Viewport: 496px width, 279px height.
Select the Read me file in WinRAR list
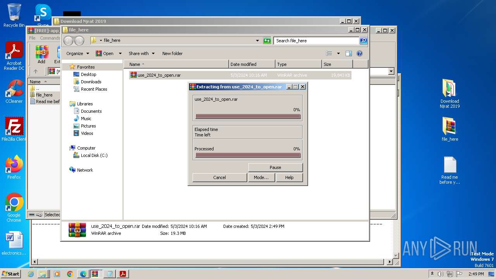45,102
